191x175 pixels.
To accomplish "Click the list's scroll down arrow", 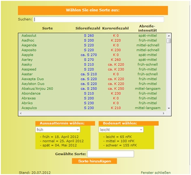I will [x=169, y=108].
